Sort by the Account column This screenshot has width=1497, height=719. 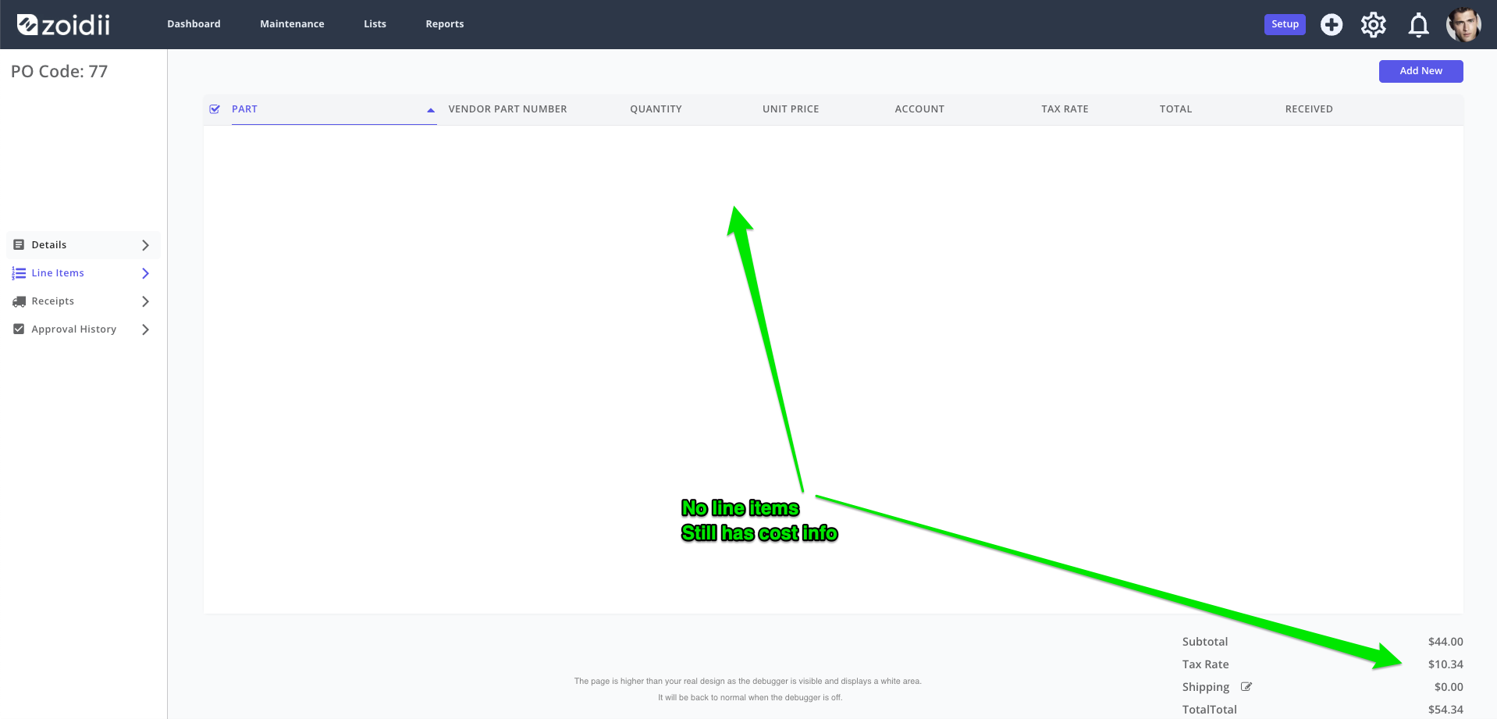coord(919,109)
